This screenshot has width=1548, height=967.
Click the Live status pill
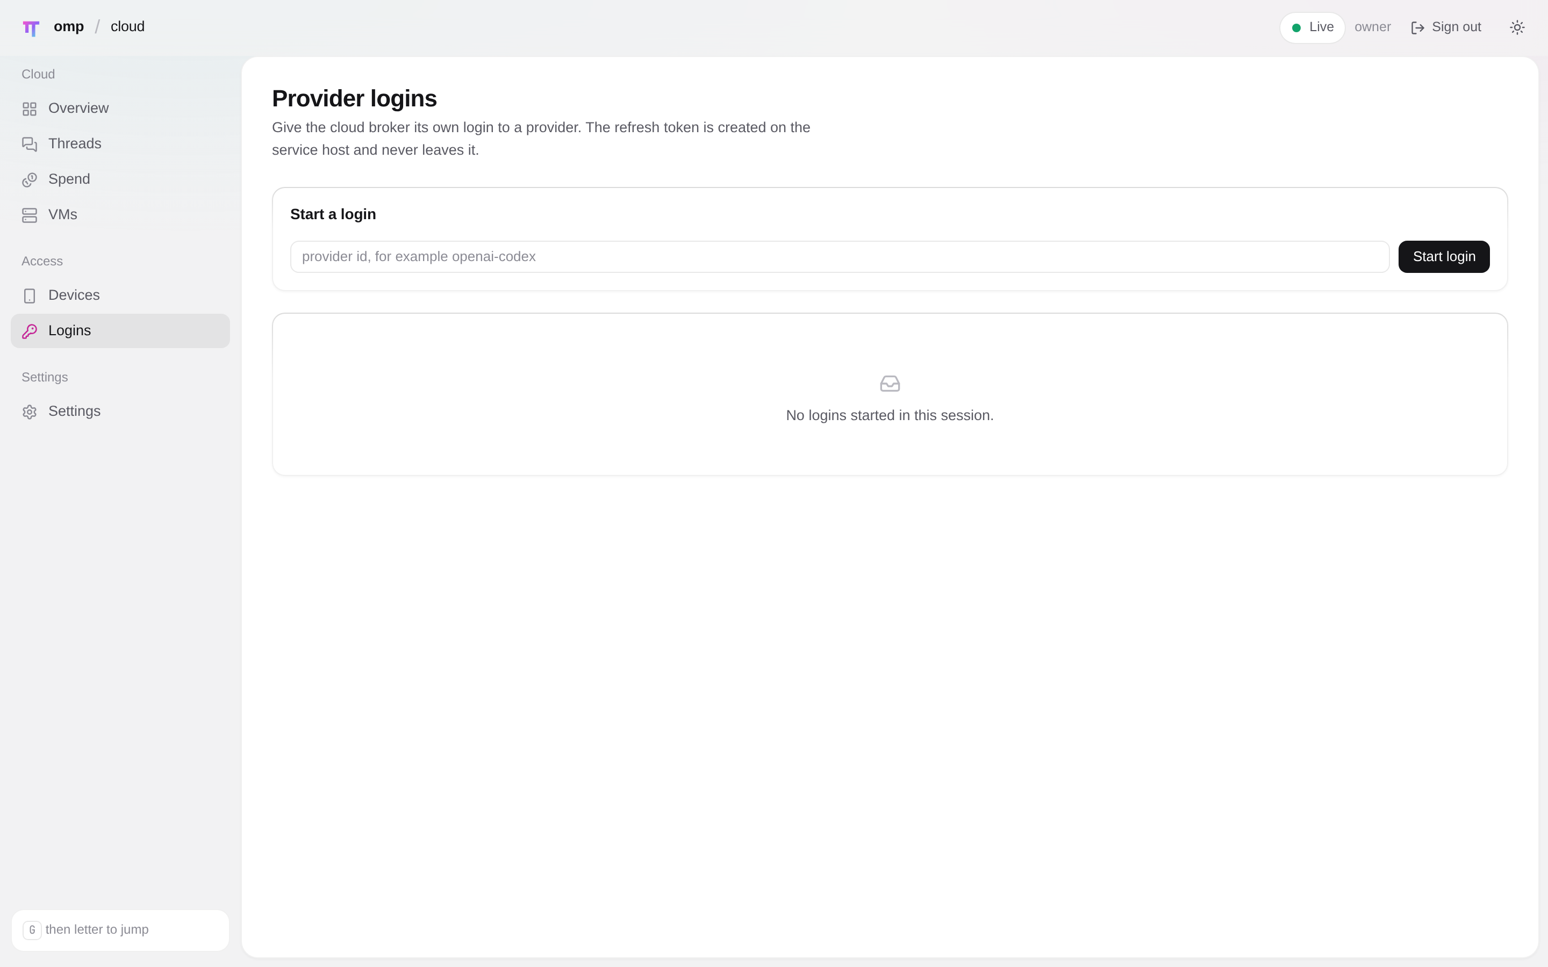coord(1312,27)
